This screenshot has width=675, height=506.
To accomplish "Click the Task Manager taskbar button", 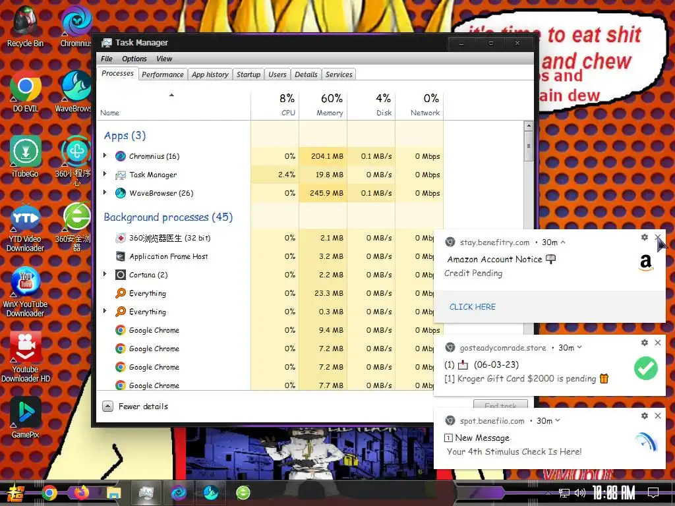I will click(x=146, y=493).
